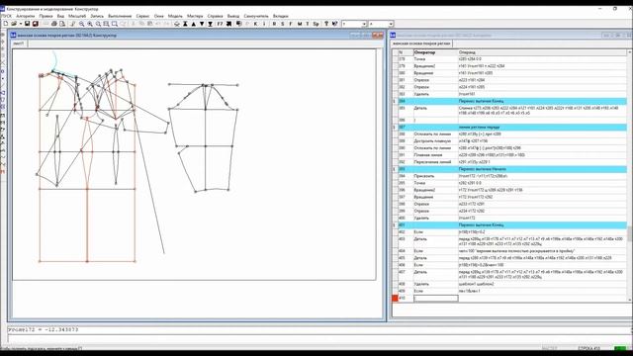Click the hourglass step execution icon
Screen dimensions: 633x356
pos(185,24)
